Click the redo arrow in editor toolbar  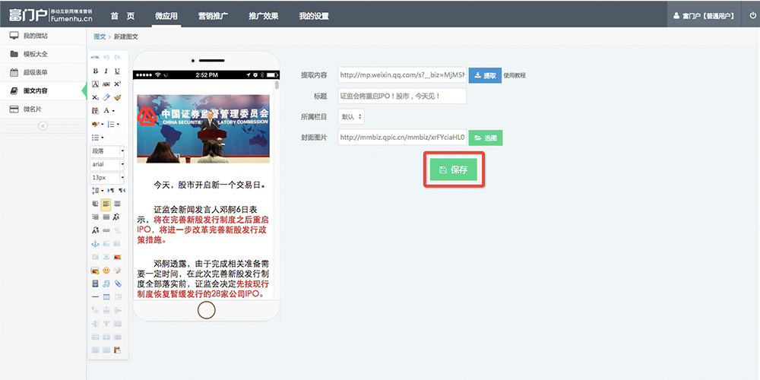pyautogui.click(x=117, y=57)
